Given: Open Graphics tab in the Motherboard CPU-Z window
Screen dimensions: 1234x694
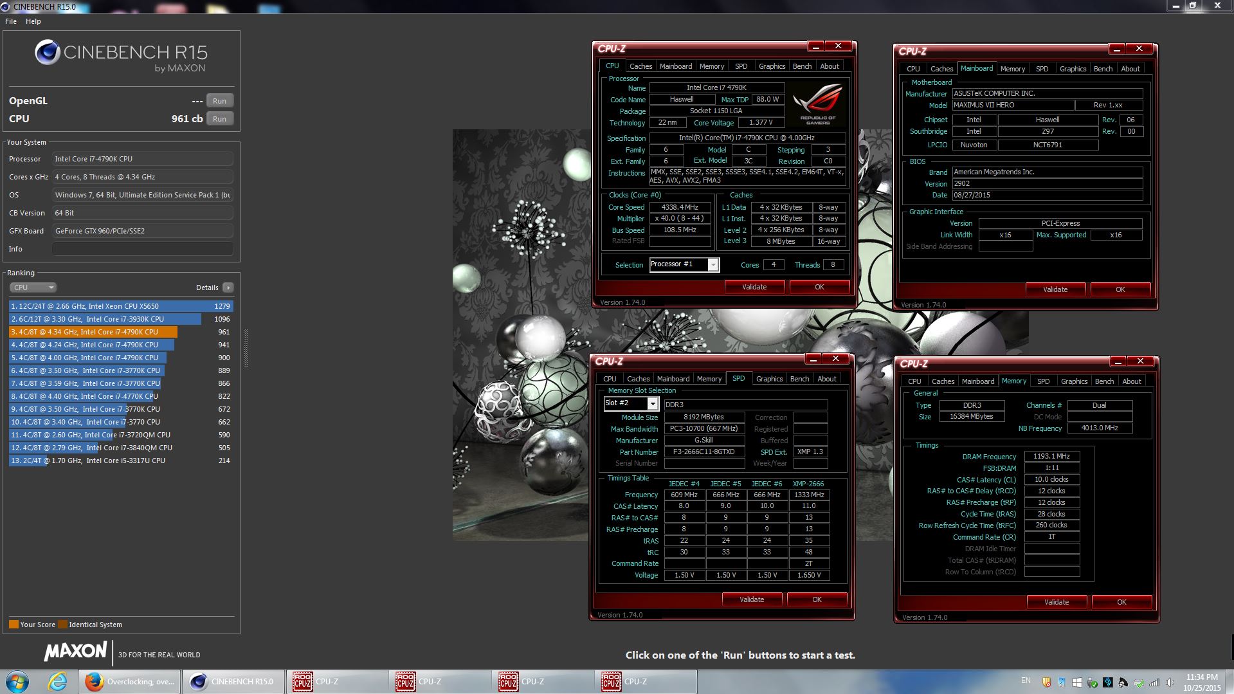Looking at the screenshot, I should point(1073,69).
